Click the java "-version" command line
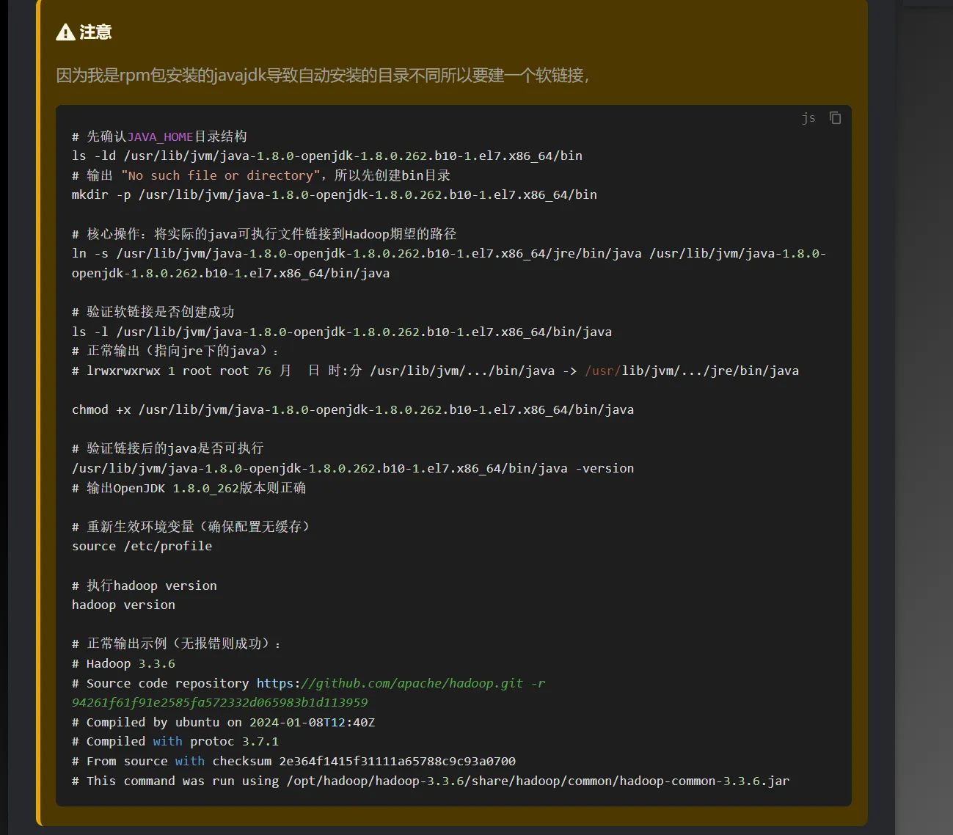 pos(352,468)
